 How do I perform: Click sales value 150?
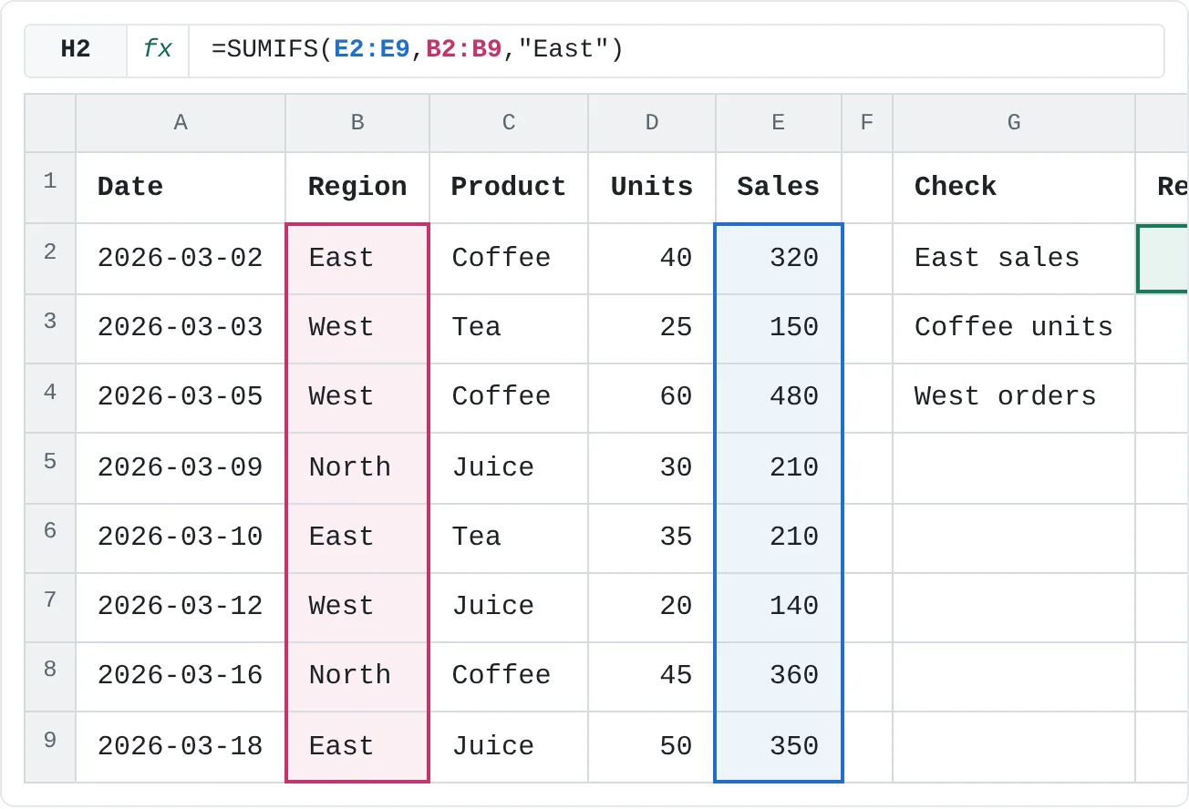click(779, 328)
